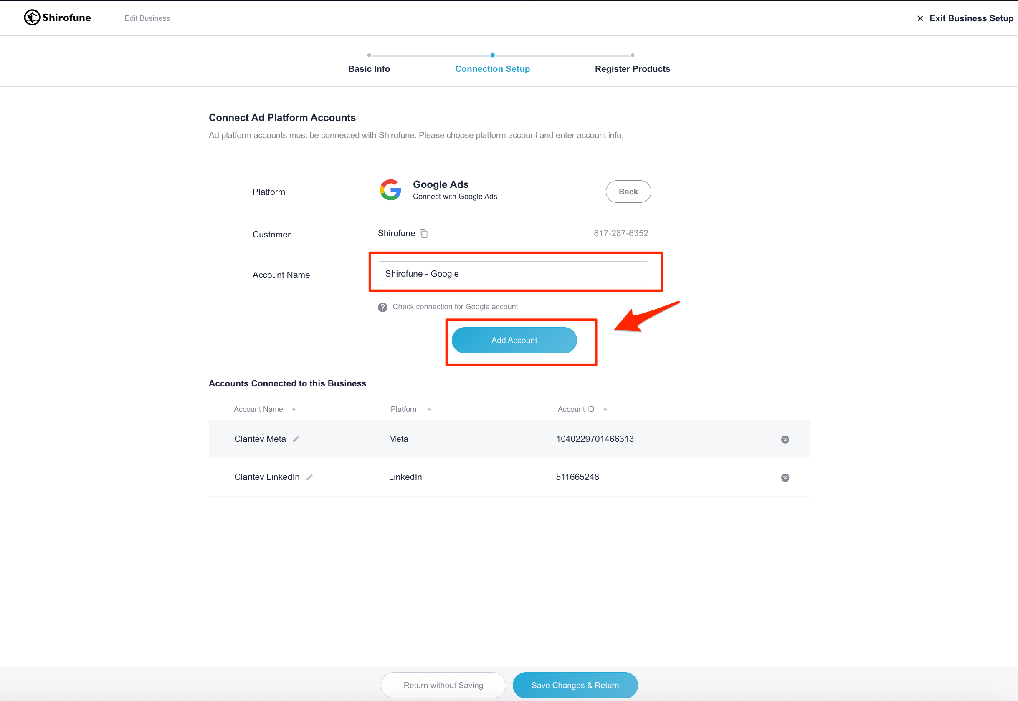Click the Edit Business header label
The height and width of the screenshot is (701, 1018).
coord(147,18)
